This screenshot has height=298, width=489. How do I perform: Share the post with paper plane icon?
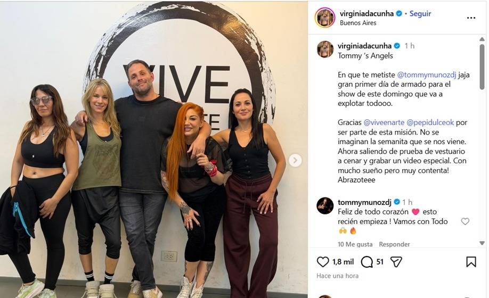coord(396,262)
